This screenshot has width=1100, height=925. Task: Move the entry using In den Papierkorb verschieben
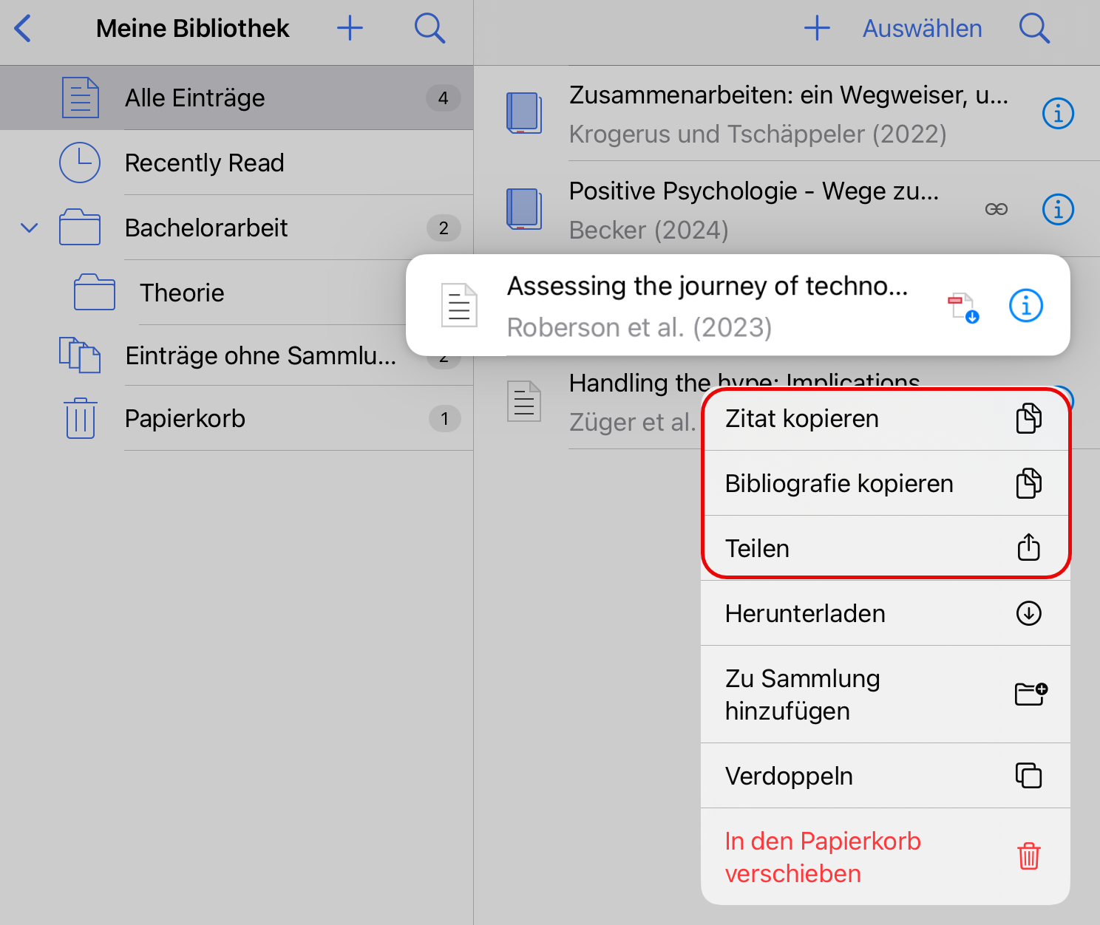[886, 857]
